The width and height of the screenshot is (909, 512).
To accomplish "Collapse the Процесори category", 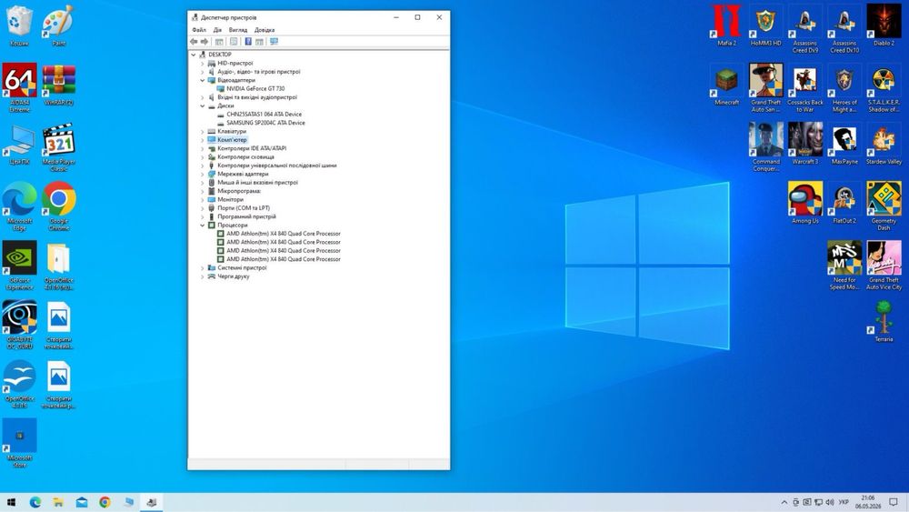I will (x=203, y=225).
